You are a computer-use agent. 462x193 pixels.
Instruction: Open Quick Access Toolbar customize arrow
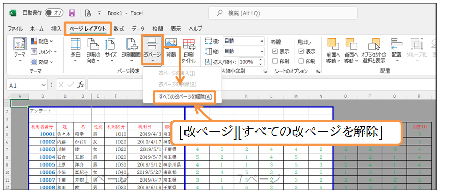pos(100,13)
